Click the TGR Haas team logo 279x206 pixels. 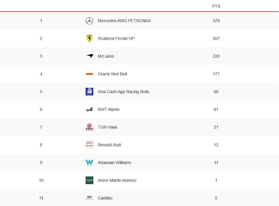[x=89, y=127]
